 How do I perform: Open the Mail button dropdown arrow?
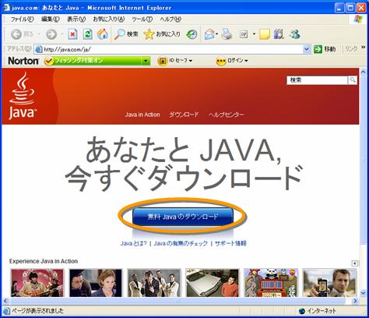(x=216, y=34)
